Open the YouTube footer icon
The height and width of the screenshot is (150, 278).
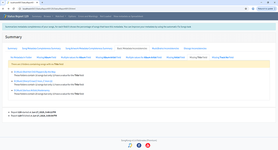[148, 146]
